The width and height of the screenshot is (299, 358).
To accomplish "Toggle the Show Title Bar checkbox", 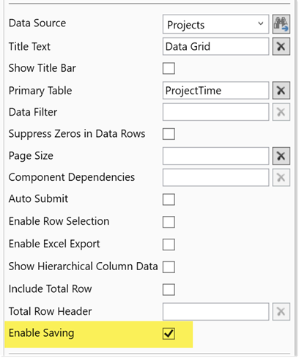I will (x=169, y=68).
